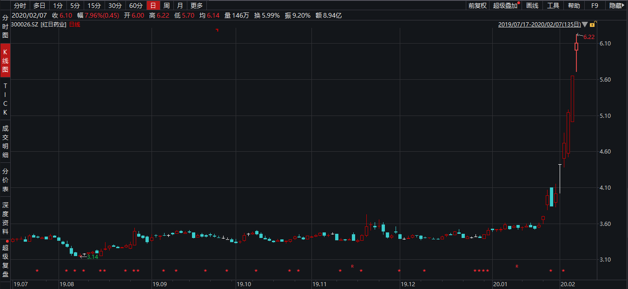
Task: Click the amplitude 9.20% value
Action: coord(301,15)
